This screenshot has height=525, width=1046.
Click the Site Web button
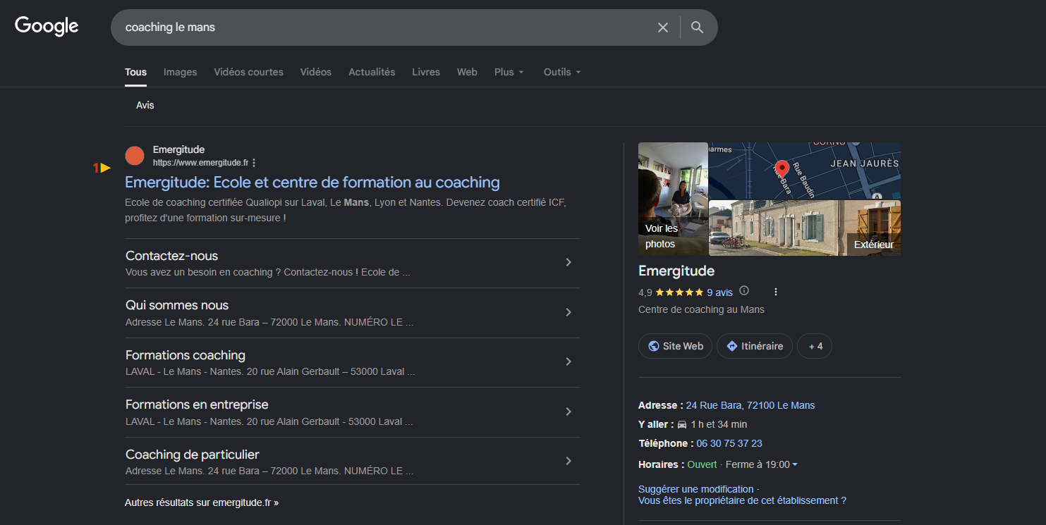point(676,346)
